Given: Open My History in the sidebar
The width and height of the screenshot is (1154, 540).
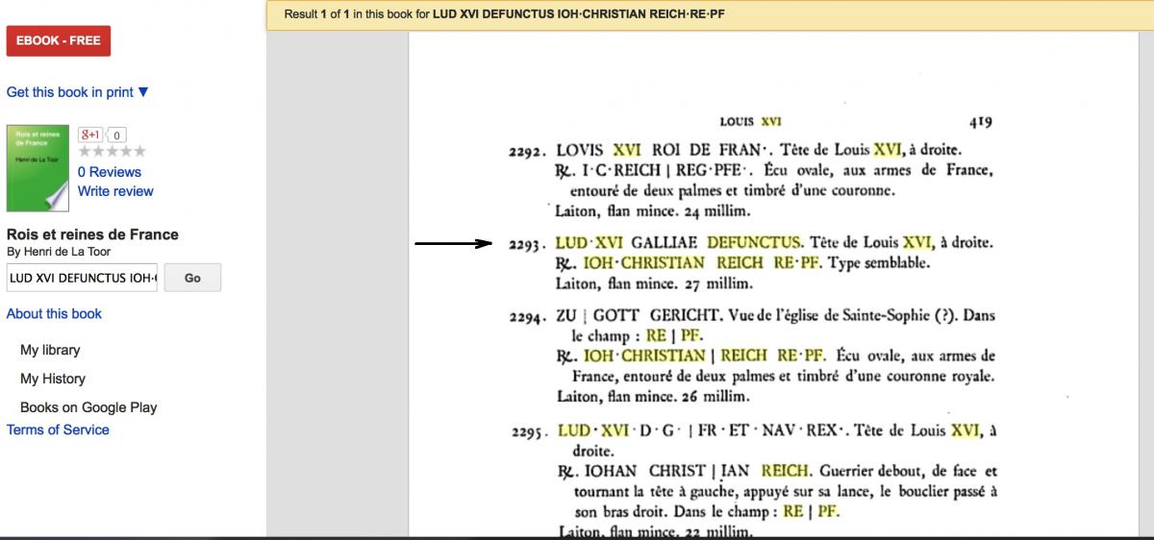Looking at the screenshot, I should click(x=53, y=379).
